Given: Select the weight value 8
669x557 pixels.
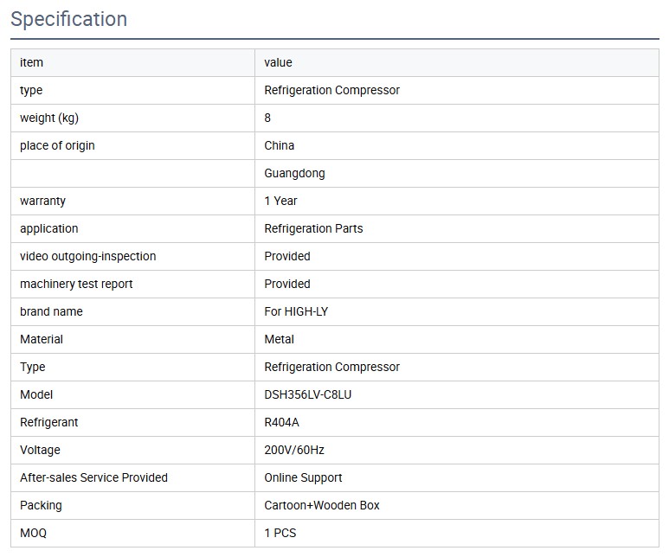Looking at the screenshot, I should point(267,118).
